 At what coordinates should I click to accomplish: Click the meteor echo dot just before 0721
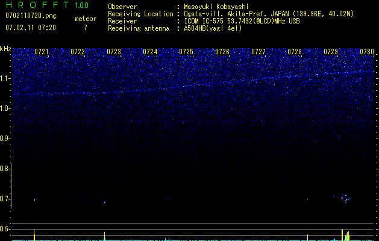[34, 199]
